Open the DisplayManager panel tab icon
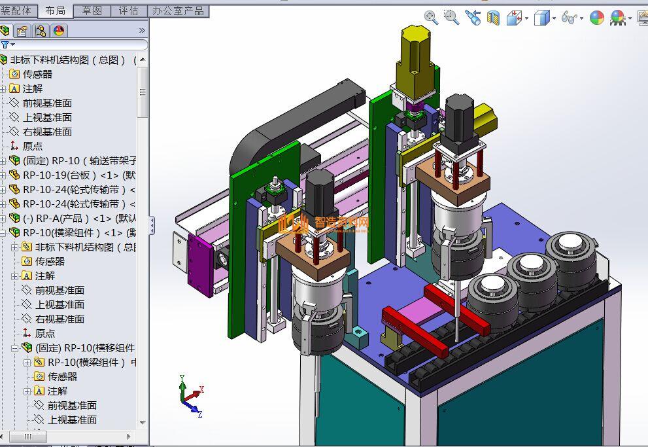Screen dimensions: 648x447 coord(59,31)
